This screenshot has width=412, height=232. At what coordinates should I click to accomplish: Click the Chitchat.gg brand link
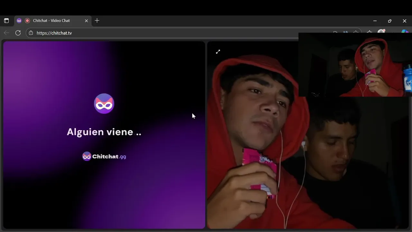pos(104,156)
